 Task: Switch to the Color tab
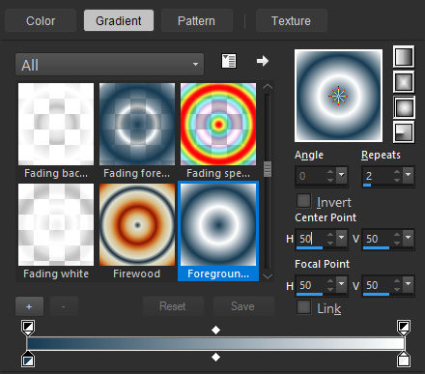pyautogui.click(x=41, y=21)
